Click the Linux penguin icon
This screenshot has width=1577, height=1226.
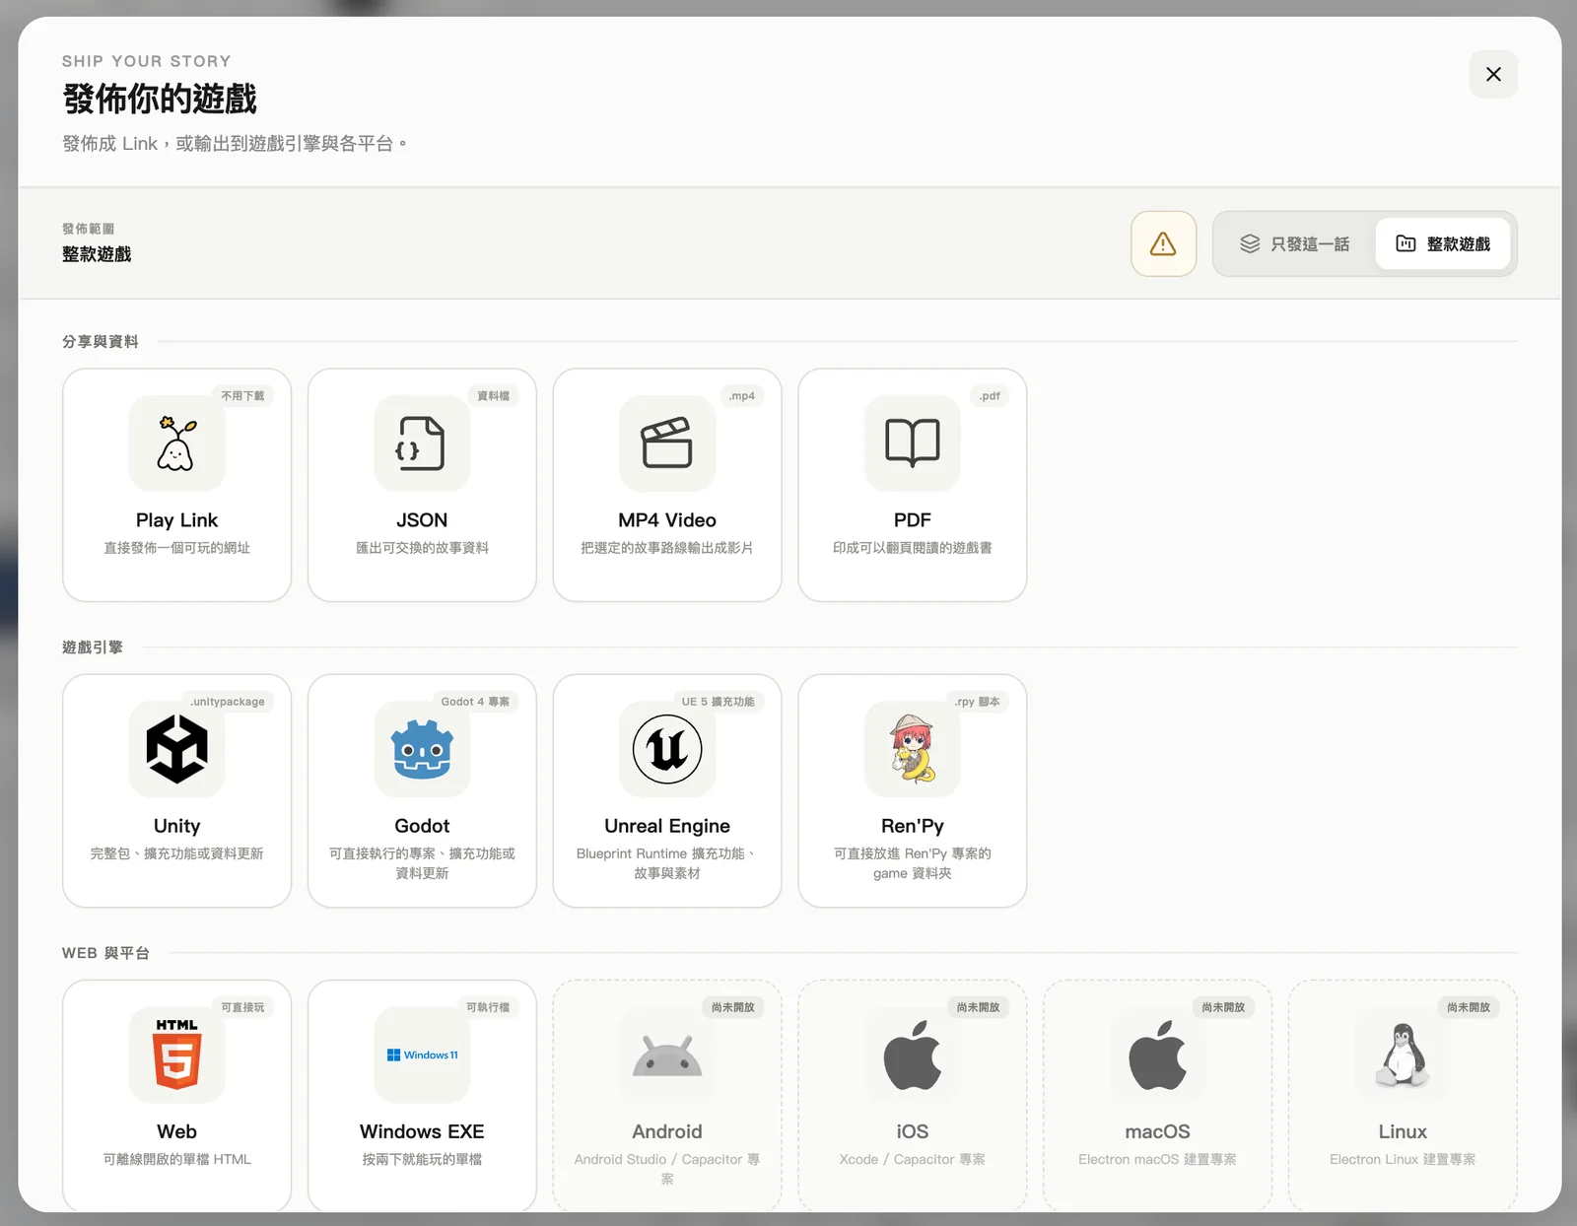tap(1403, 1055)
